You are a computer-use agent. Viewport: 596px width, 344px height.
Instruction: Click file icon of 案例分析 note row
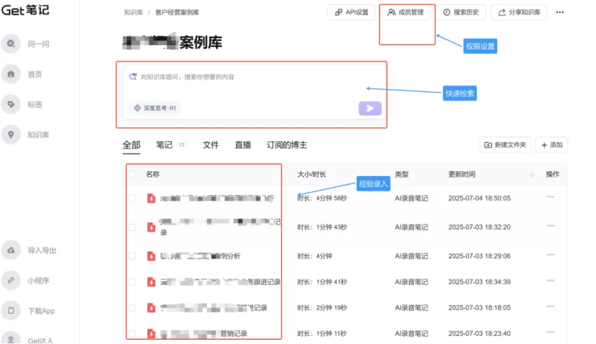tap(151, 256)
